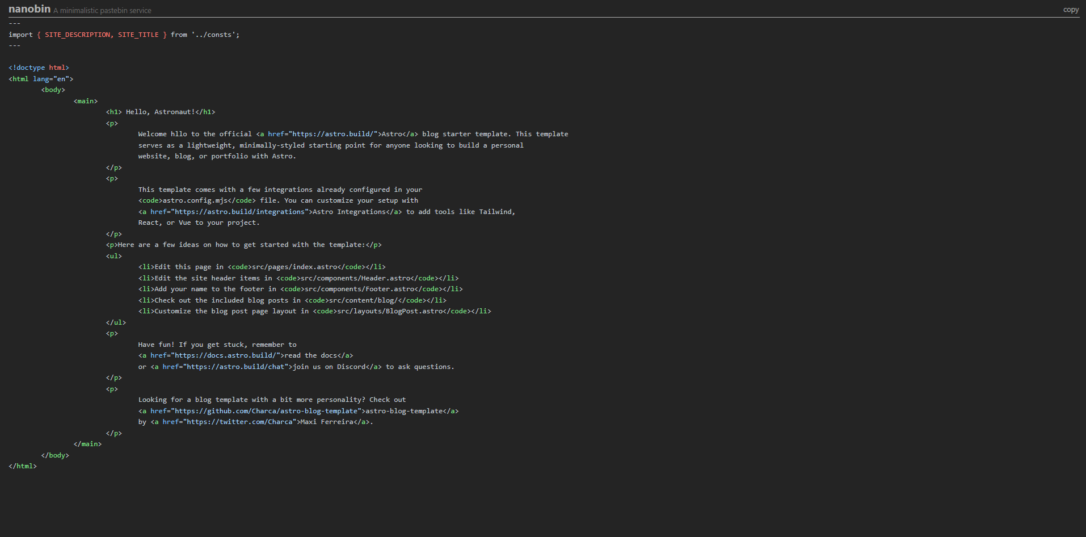Click the line with the astro.build/integrations href
The width and height of the screenshot is (1086, 537).
pos(327,212)
